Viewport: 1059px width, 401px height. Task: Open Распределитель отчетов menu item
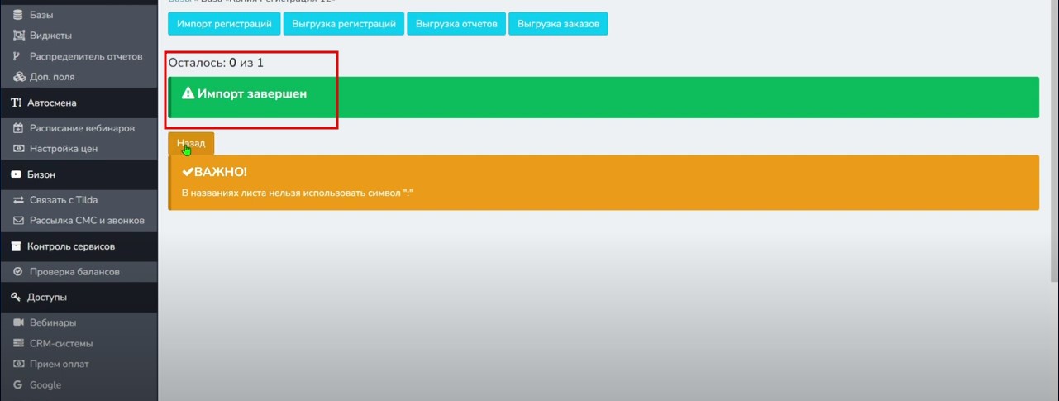[x=92, y=56]
